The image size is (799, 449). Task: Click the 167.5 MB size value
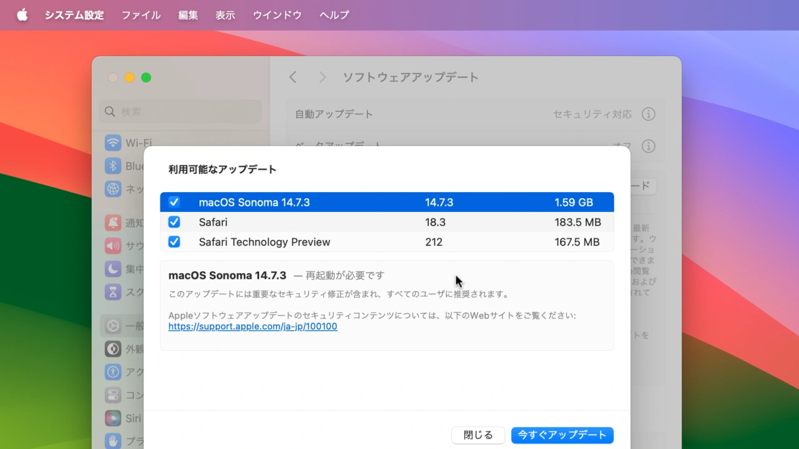coord(577,242)
